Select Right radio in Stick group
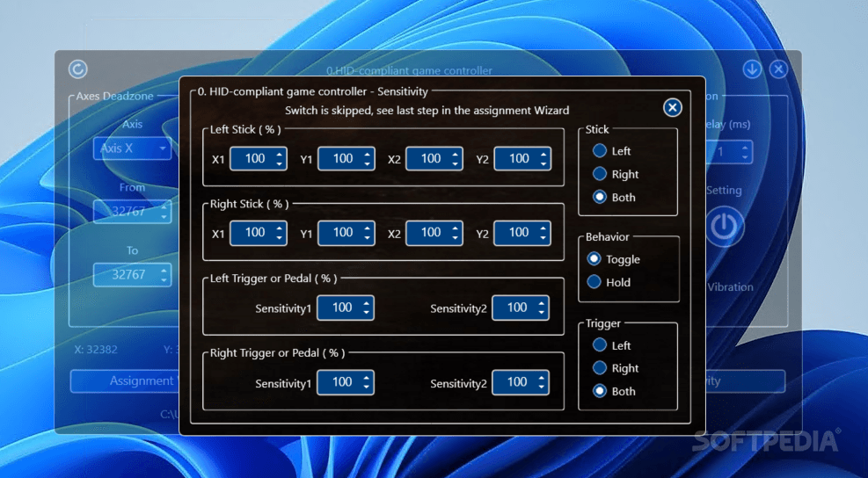This screenshot has width=868, height=478. click(x=600, y=174)
